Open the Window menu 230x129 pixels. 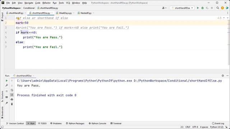76,3
